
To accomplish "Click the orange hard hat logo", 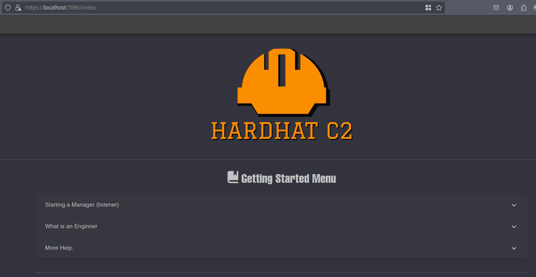I will point(283,82).
